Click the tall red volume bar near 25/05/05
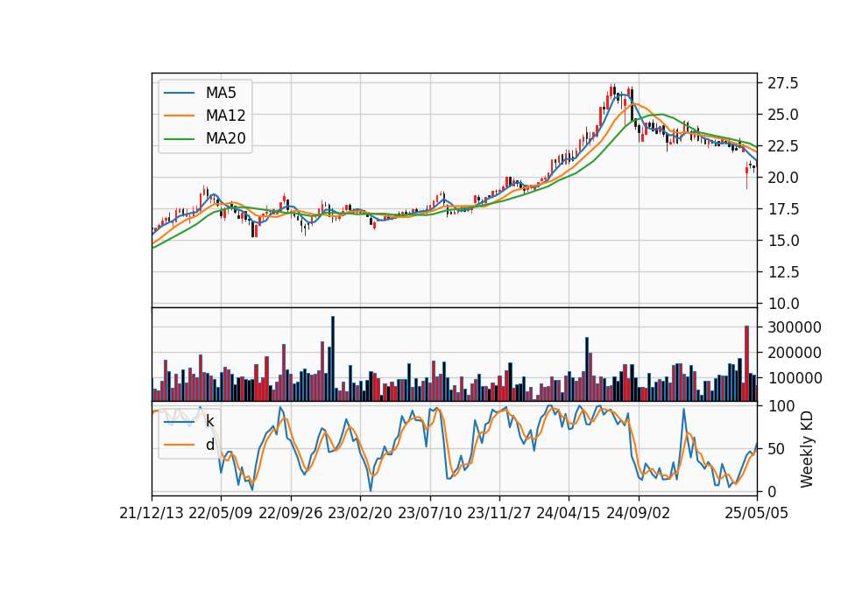The height and width of the screenshot is (604, 841). pos(746,363)
